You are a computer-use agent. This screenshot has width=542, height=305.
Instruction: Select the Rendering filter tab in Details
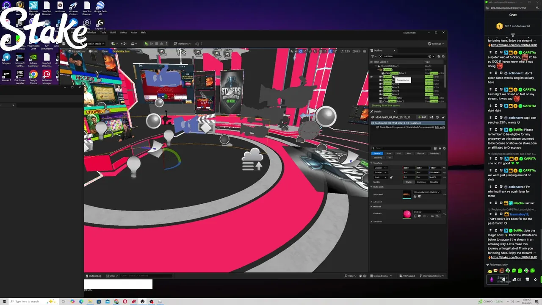(434, 153)
